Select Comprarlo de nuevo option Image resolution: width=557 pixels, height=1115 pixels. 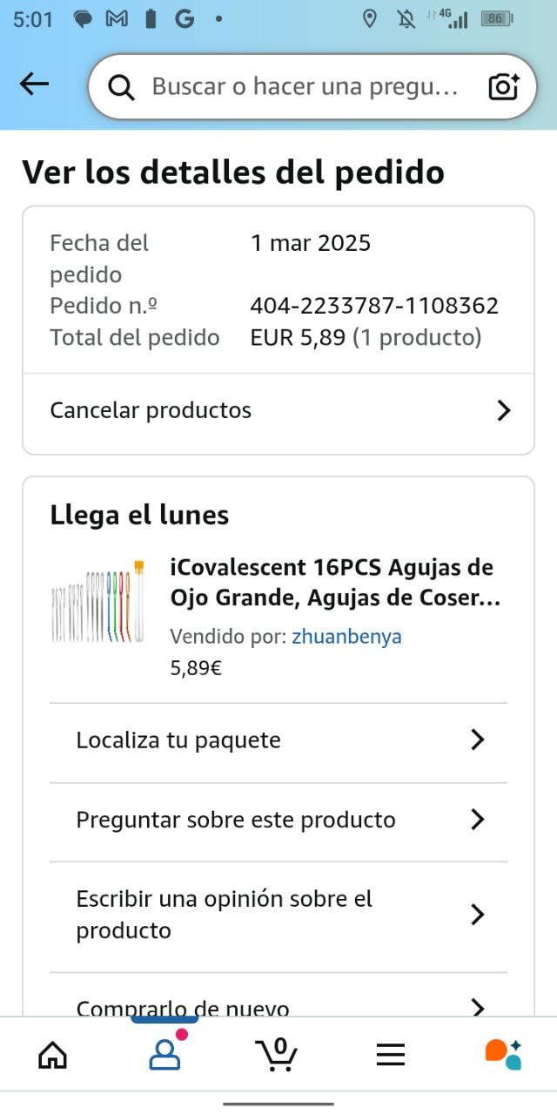183,1006
